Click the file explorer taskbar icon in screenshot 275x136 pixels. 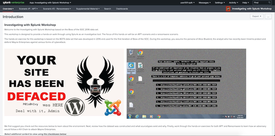144,117
